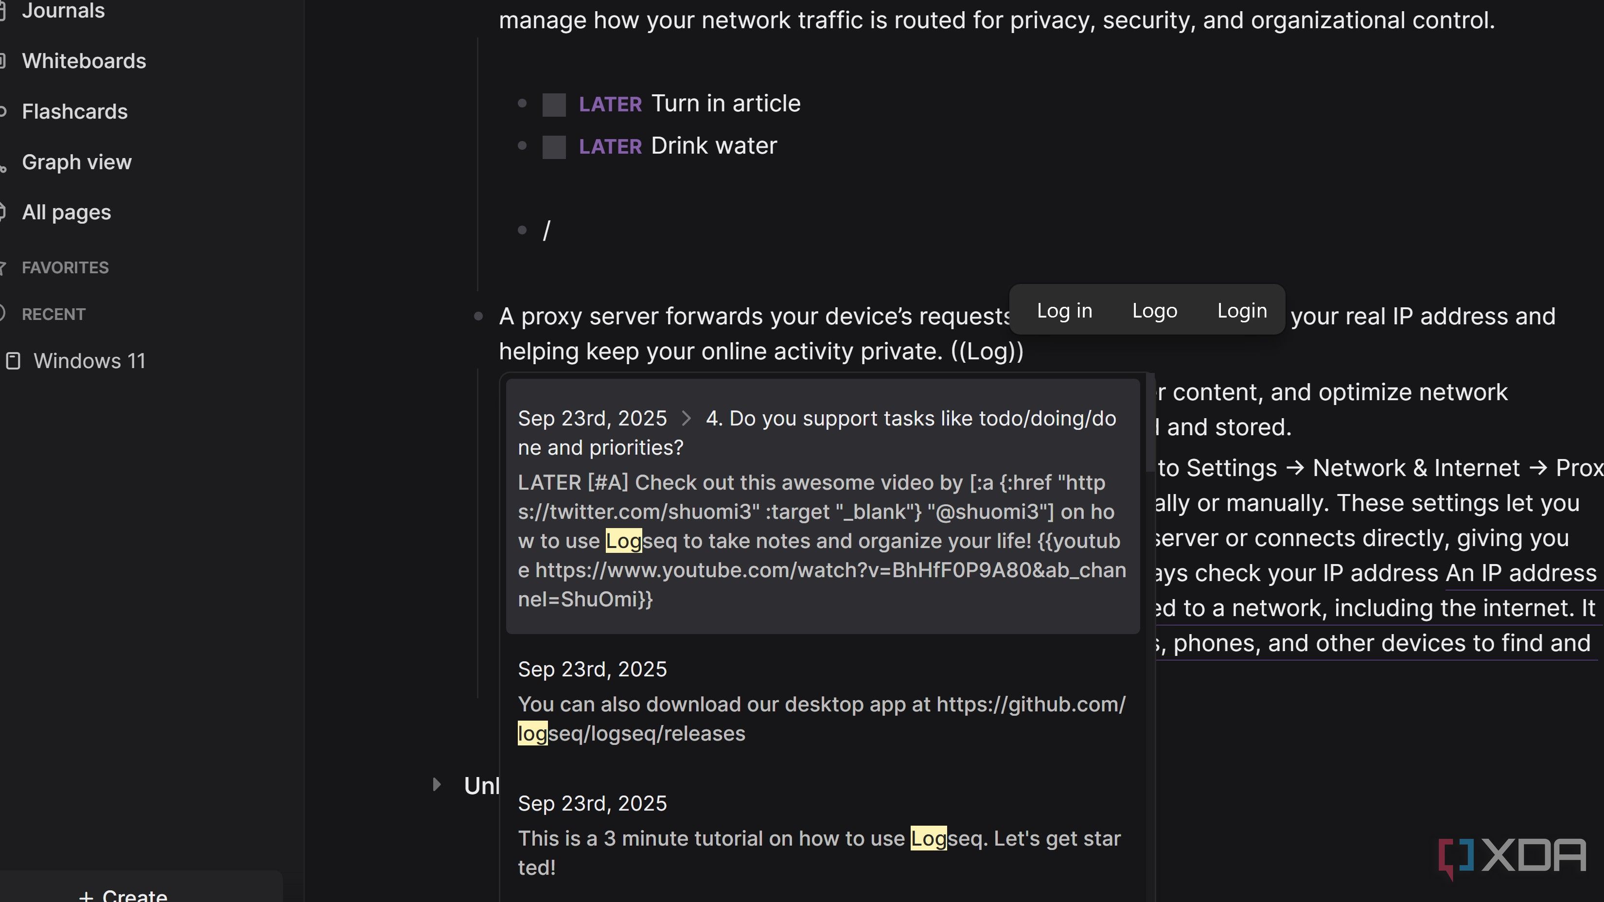Image resolution: width=1604 pixels, height=902 pixels.
Task: Click the 'Turn in article' task text
Action: pos(725,104)
